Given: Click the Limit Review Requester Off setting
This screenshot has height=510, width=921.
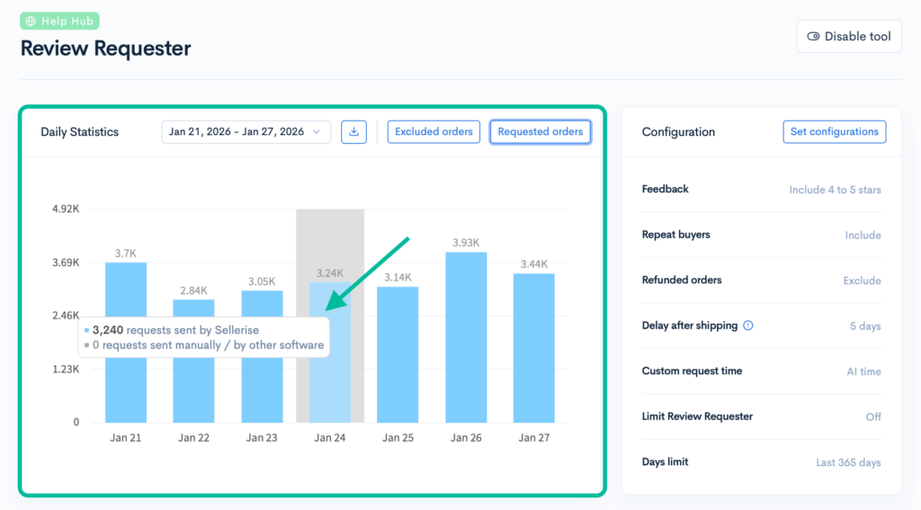Looking at the screenshot, I should click(x=872, y=417).
